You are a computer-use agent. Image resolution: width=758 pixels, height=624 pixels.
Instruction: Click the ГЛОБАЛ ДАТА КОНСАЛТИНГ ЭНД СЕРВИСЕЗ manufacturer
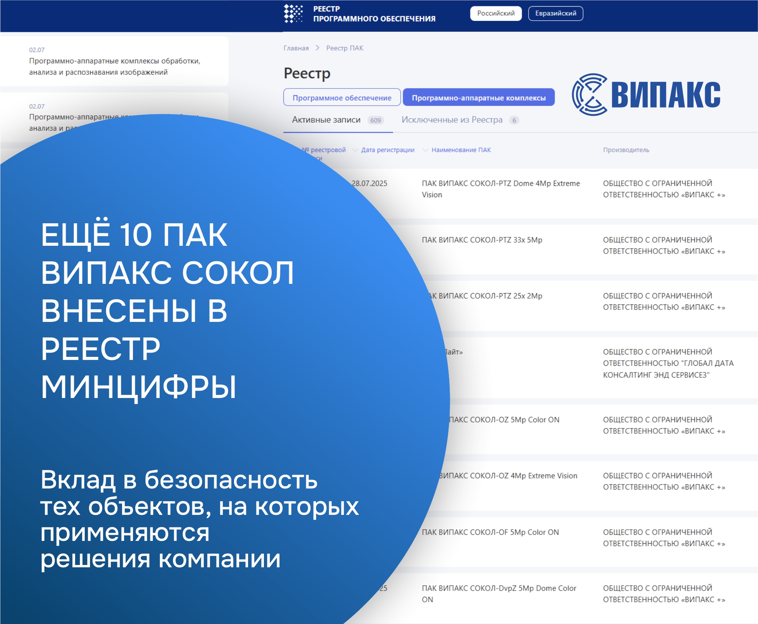click(x=668, y=363)
